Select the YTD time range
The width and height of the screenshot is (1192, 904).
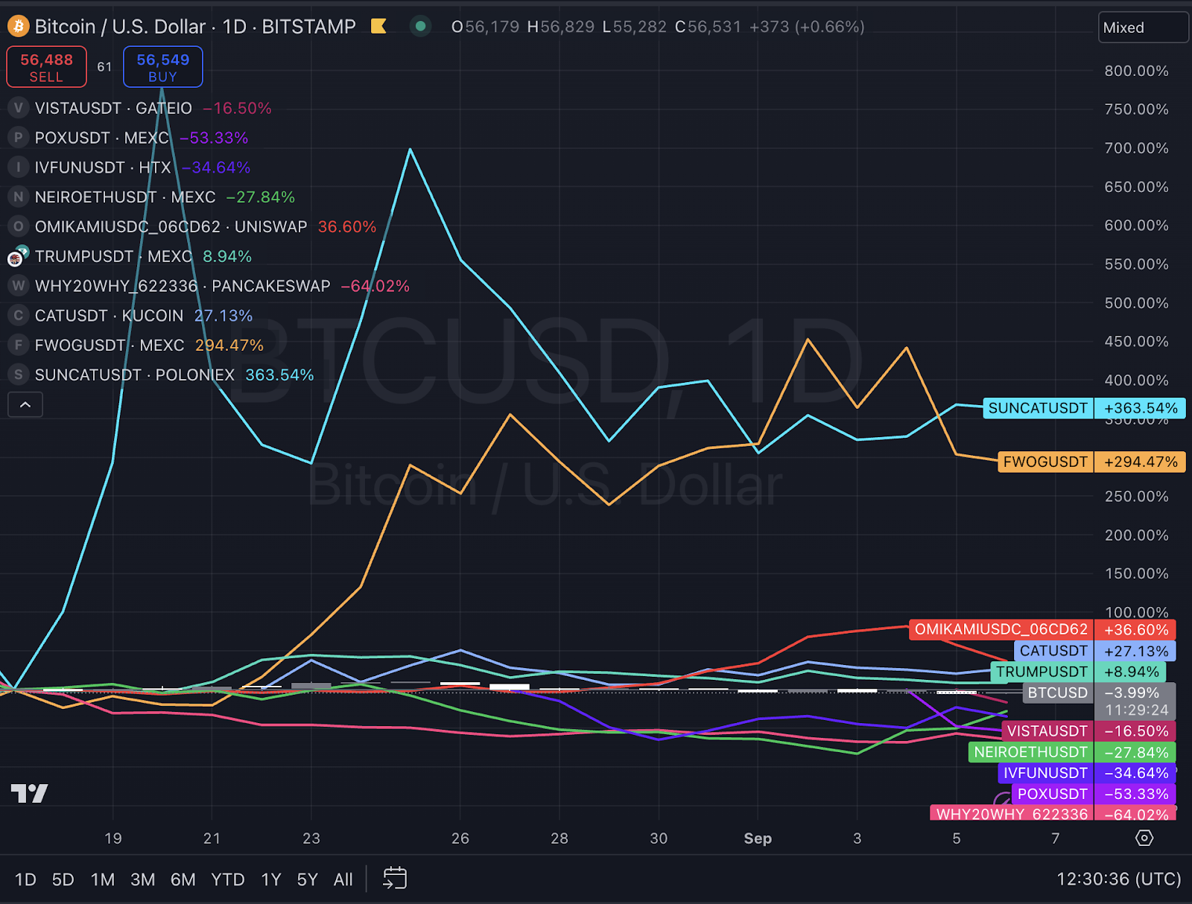pyautogui.click(x=228, y=879)
